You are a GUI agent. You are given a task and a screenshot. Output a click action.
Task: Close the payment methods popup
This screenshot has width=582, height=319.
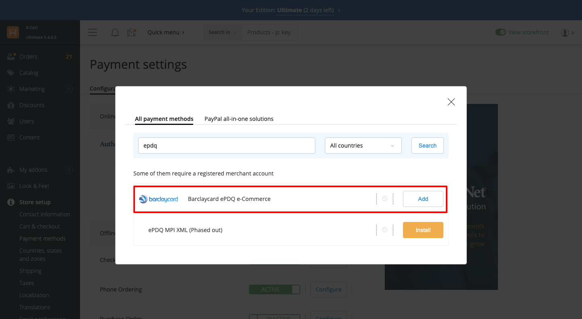(451, 102)
